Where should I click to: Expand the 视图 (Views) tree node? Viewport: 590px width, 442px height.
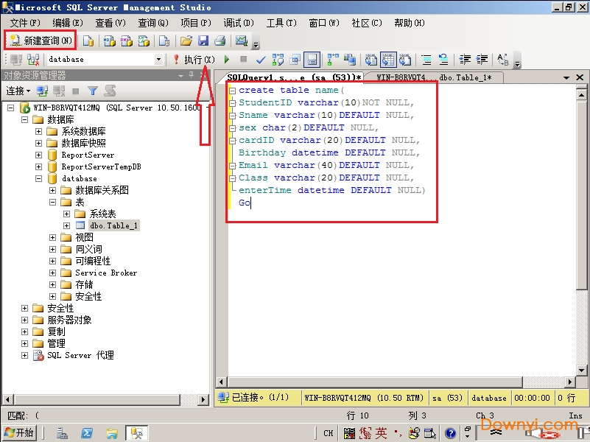53,237
